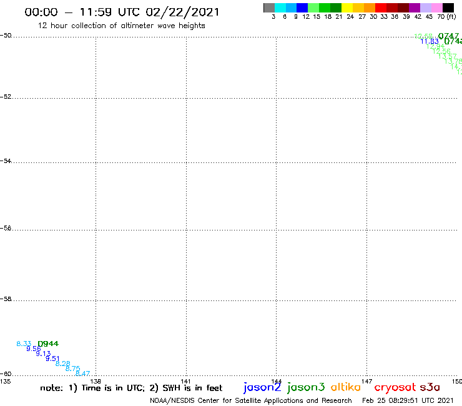Click the black swatch in the color scale
Viewport: 462px width, 406px height.
[448, 7]
